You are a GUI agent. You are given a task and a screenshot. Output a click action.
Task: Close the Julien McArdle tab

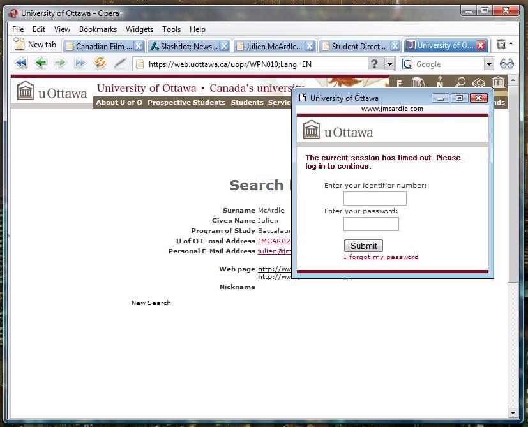310,46
